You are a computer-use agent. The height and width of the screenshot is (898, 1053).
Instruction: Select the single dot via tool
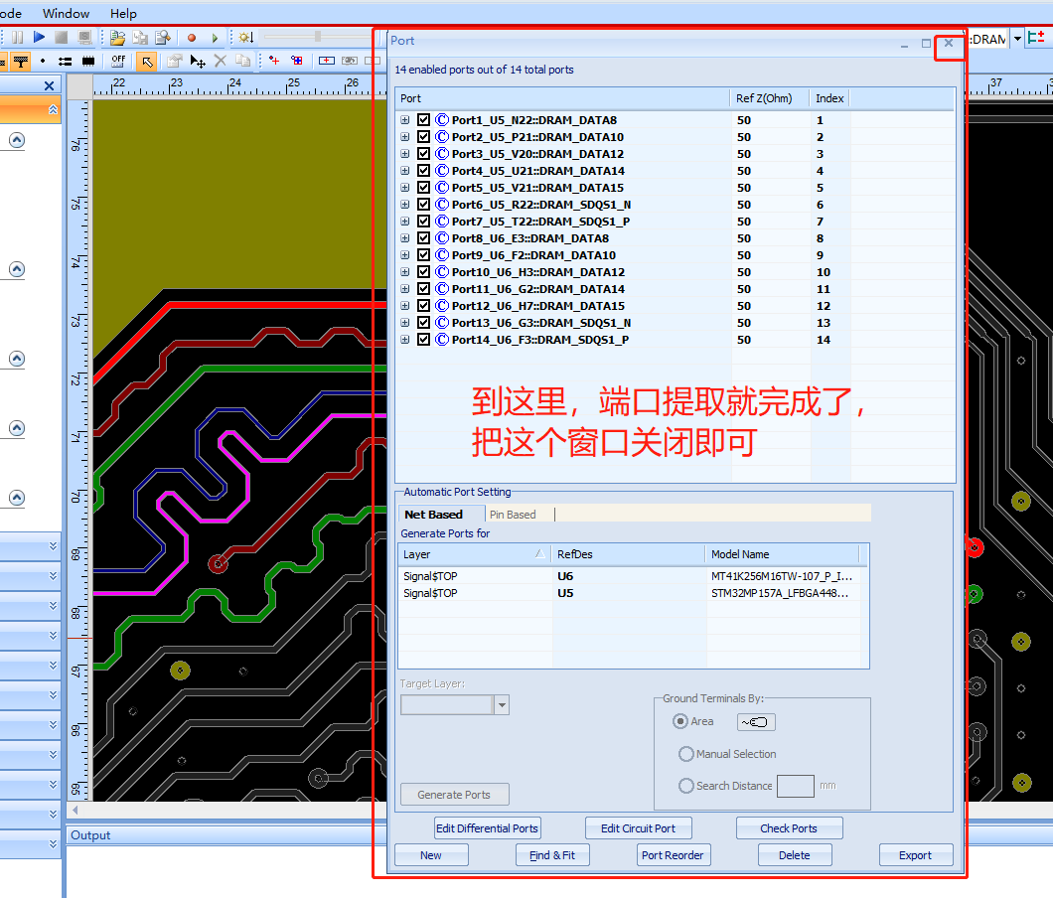click(x=43, y=62)
